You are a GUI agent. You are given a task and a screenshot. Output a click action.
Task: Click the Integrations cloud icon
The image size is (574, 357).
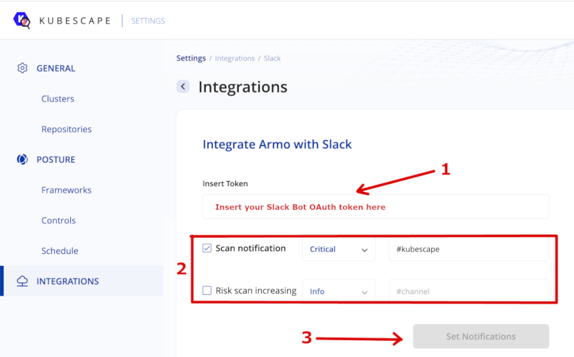click(x=22, y=281)
